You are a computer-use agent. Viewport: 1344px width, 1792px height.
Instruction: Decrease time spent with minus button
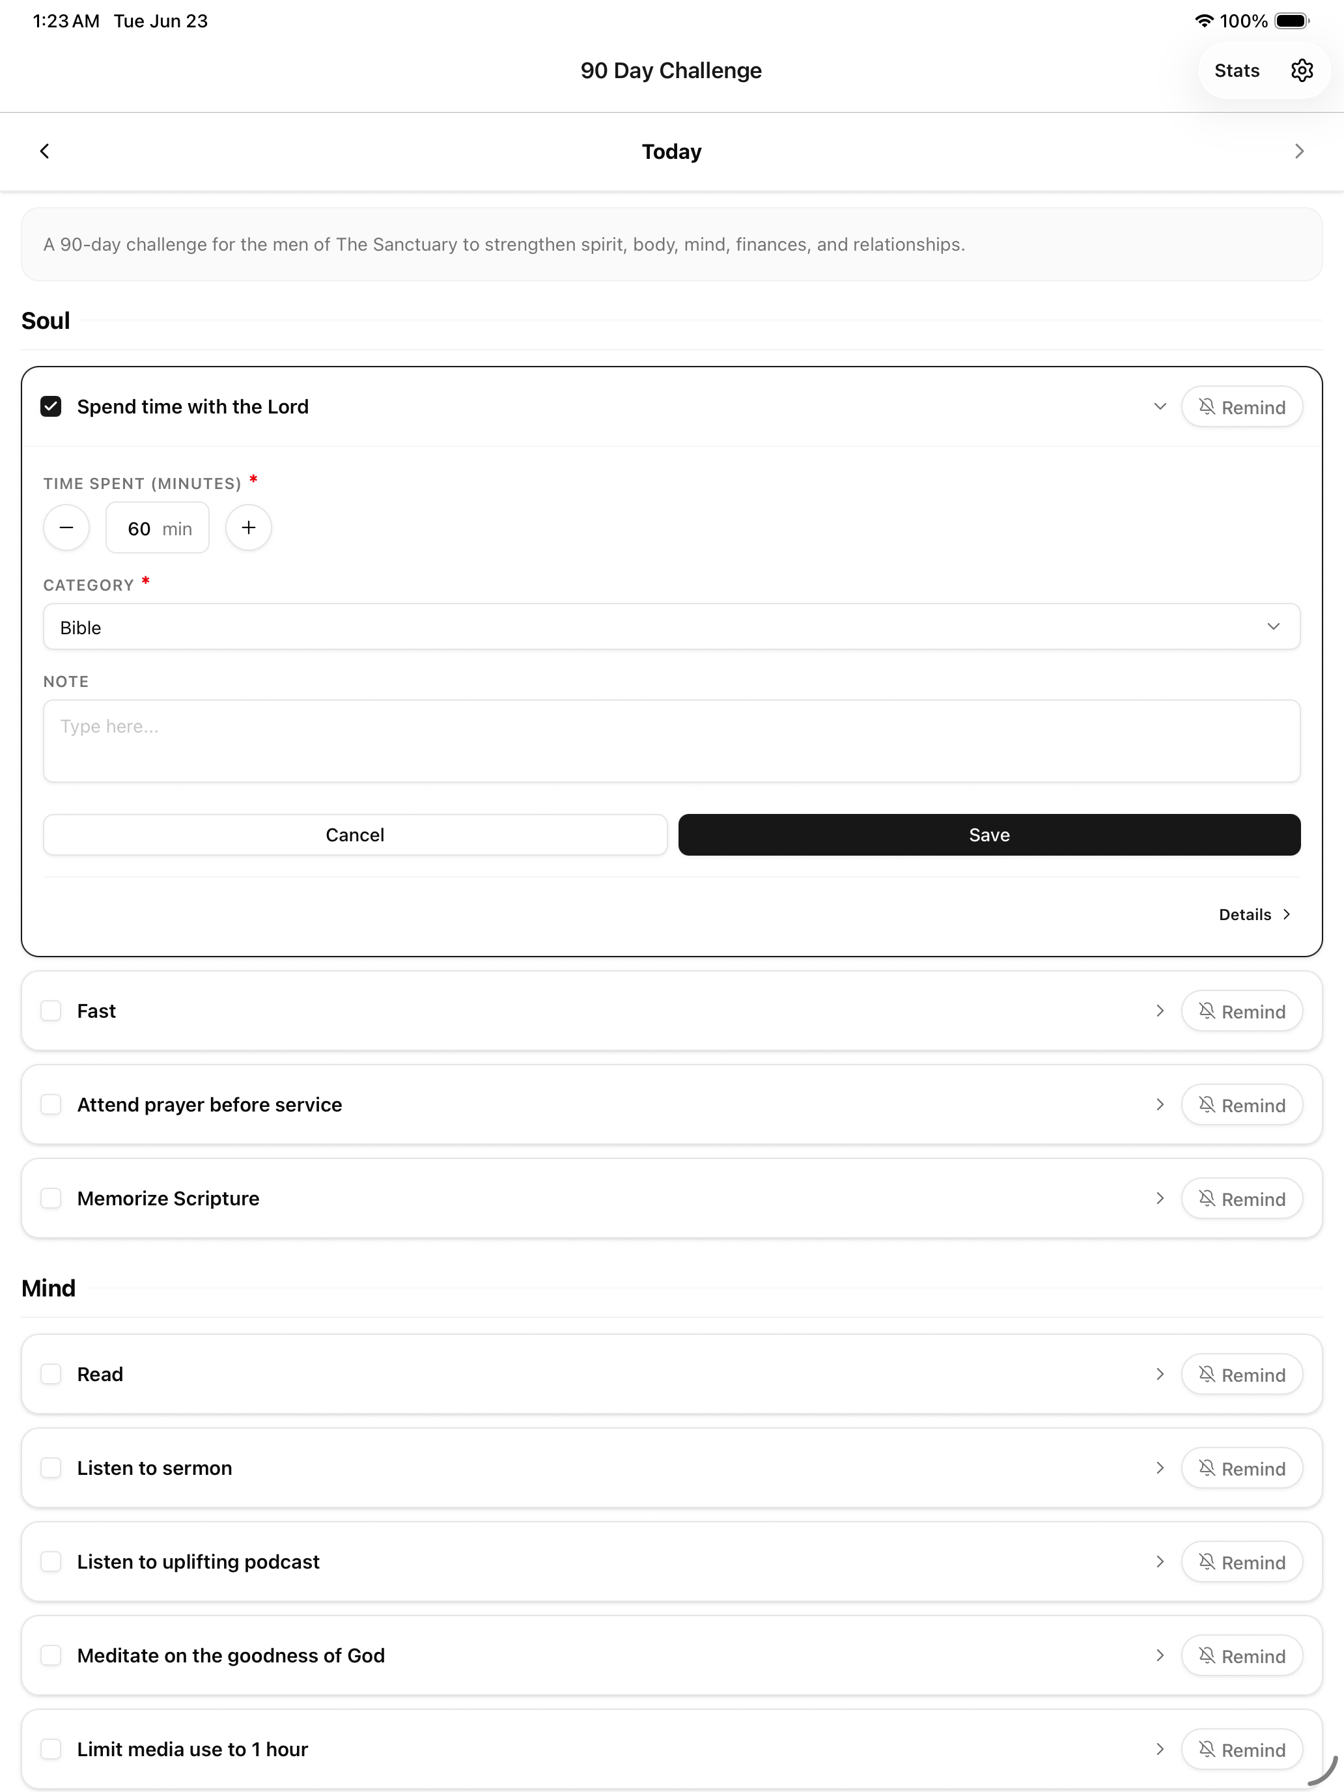pos(66,527)
